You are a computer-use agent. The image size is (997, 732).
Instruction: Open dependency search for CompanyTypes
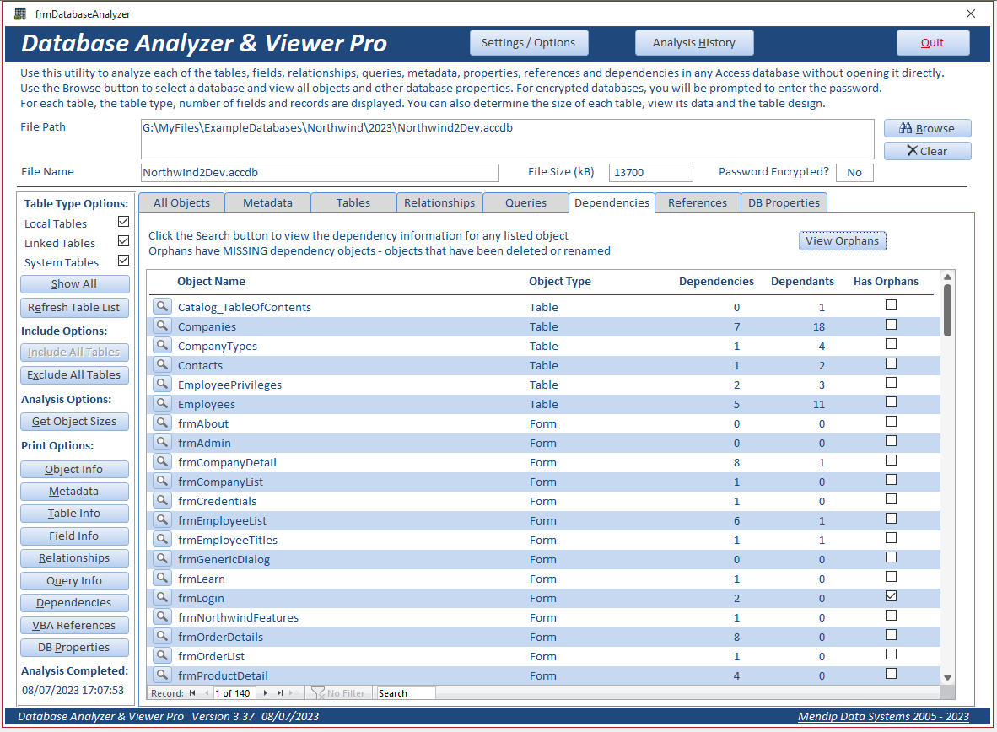162,345
